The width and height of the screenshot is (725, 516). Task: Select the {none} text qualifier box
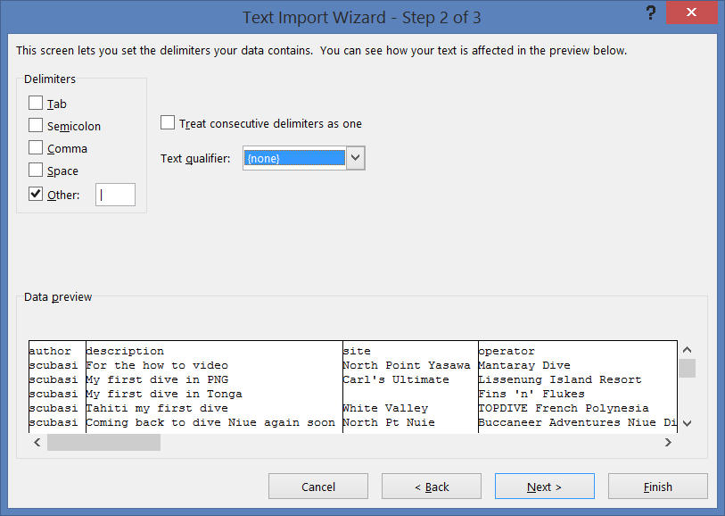pyautogui.click(x=294, y=158)
